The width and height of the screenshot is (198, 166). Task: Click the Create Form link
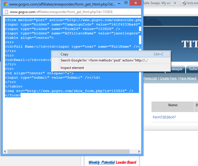point(168,78)
